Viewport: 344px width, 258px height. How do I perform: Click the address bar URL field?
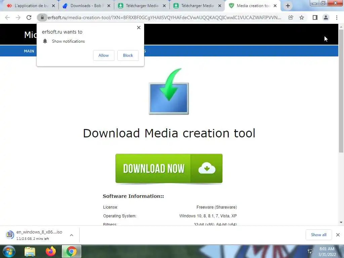coord(164,17)
